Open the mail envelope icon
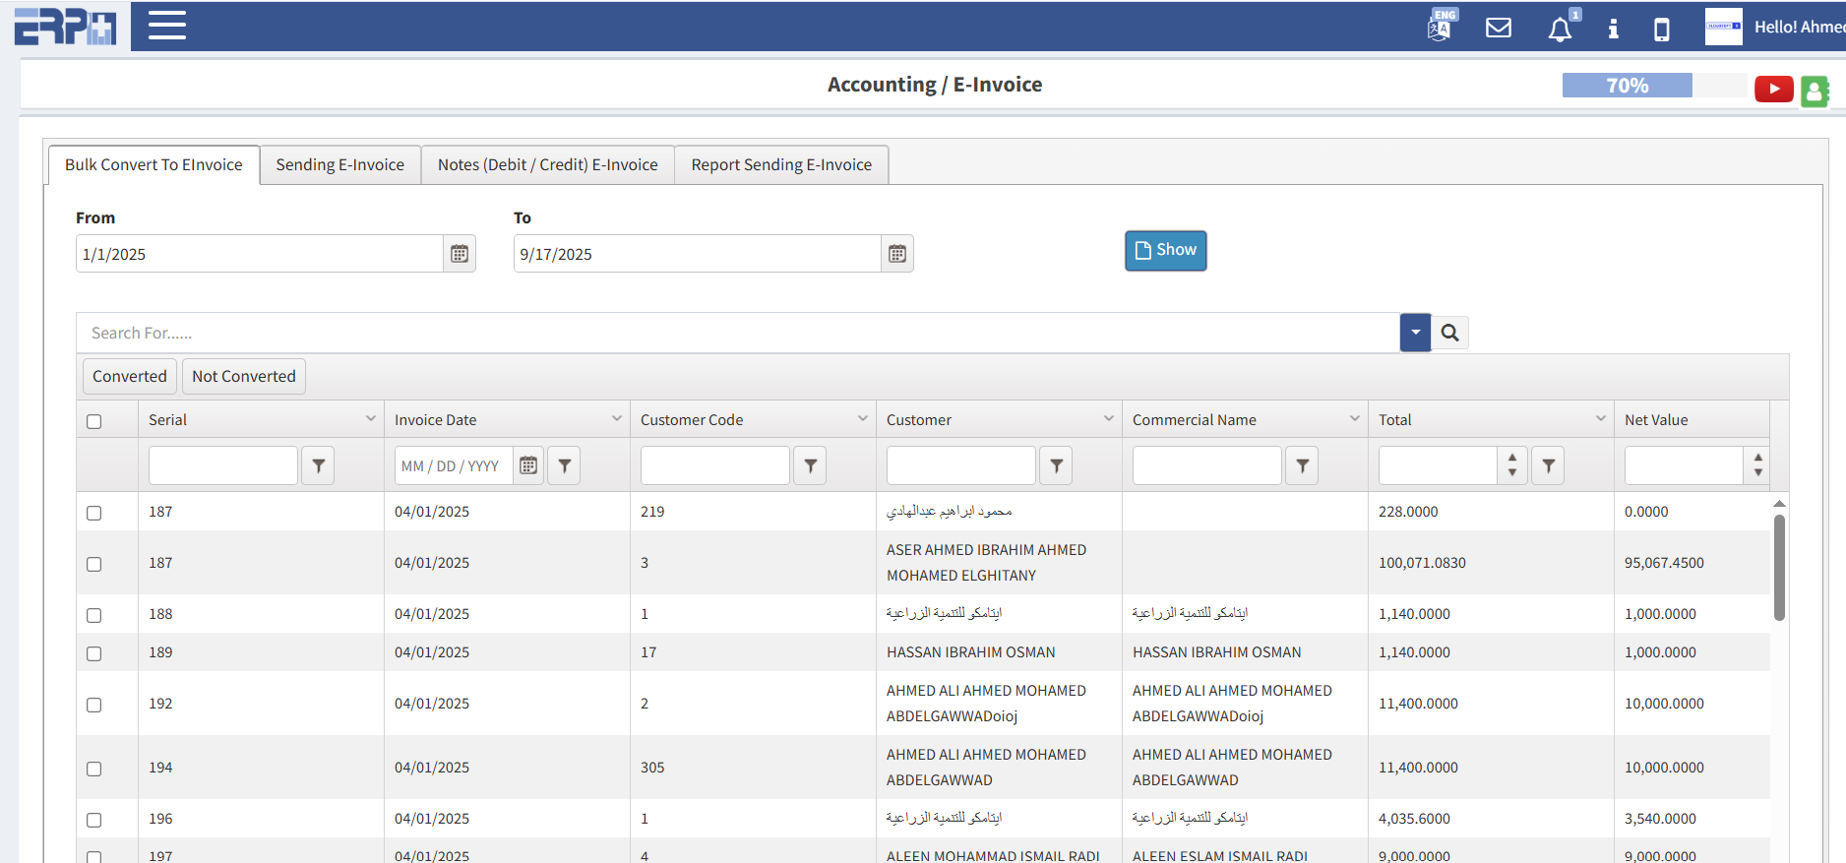Image resolution: width=1846 pixels, height=863 pixels. 1498,28
